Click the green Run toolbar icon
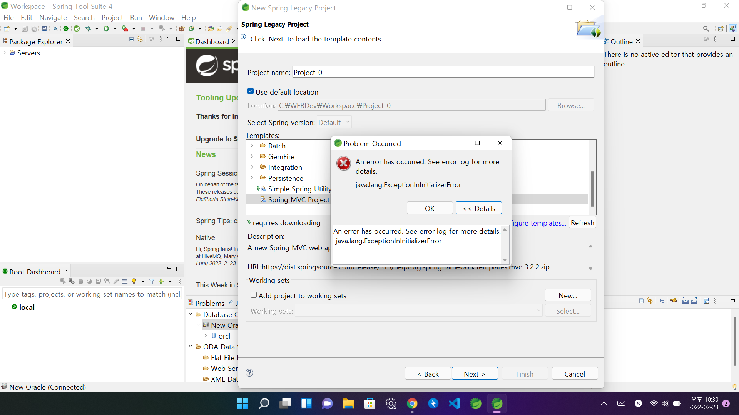The width and height of the screenshot is (739, 415). point(106,28)
